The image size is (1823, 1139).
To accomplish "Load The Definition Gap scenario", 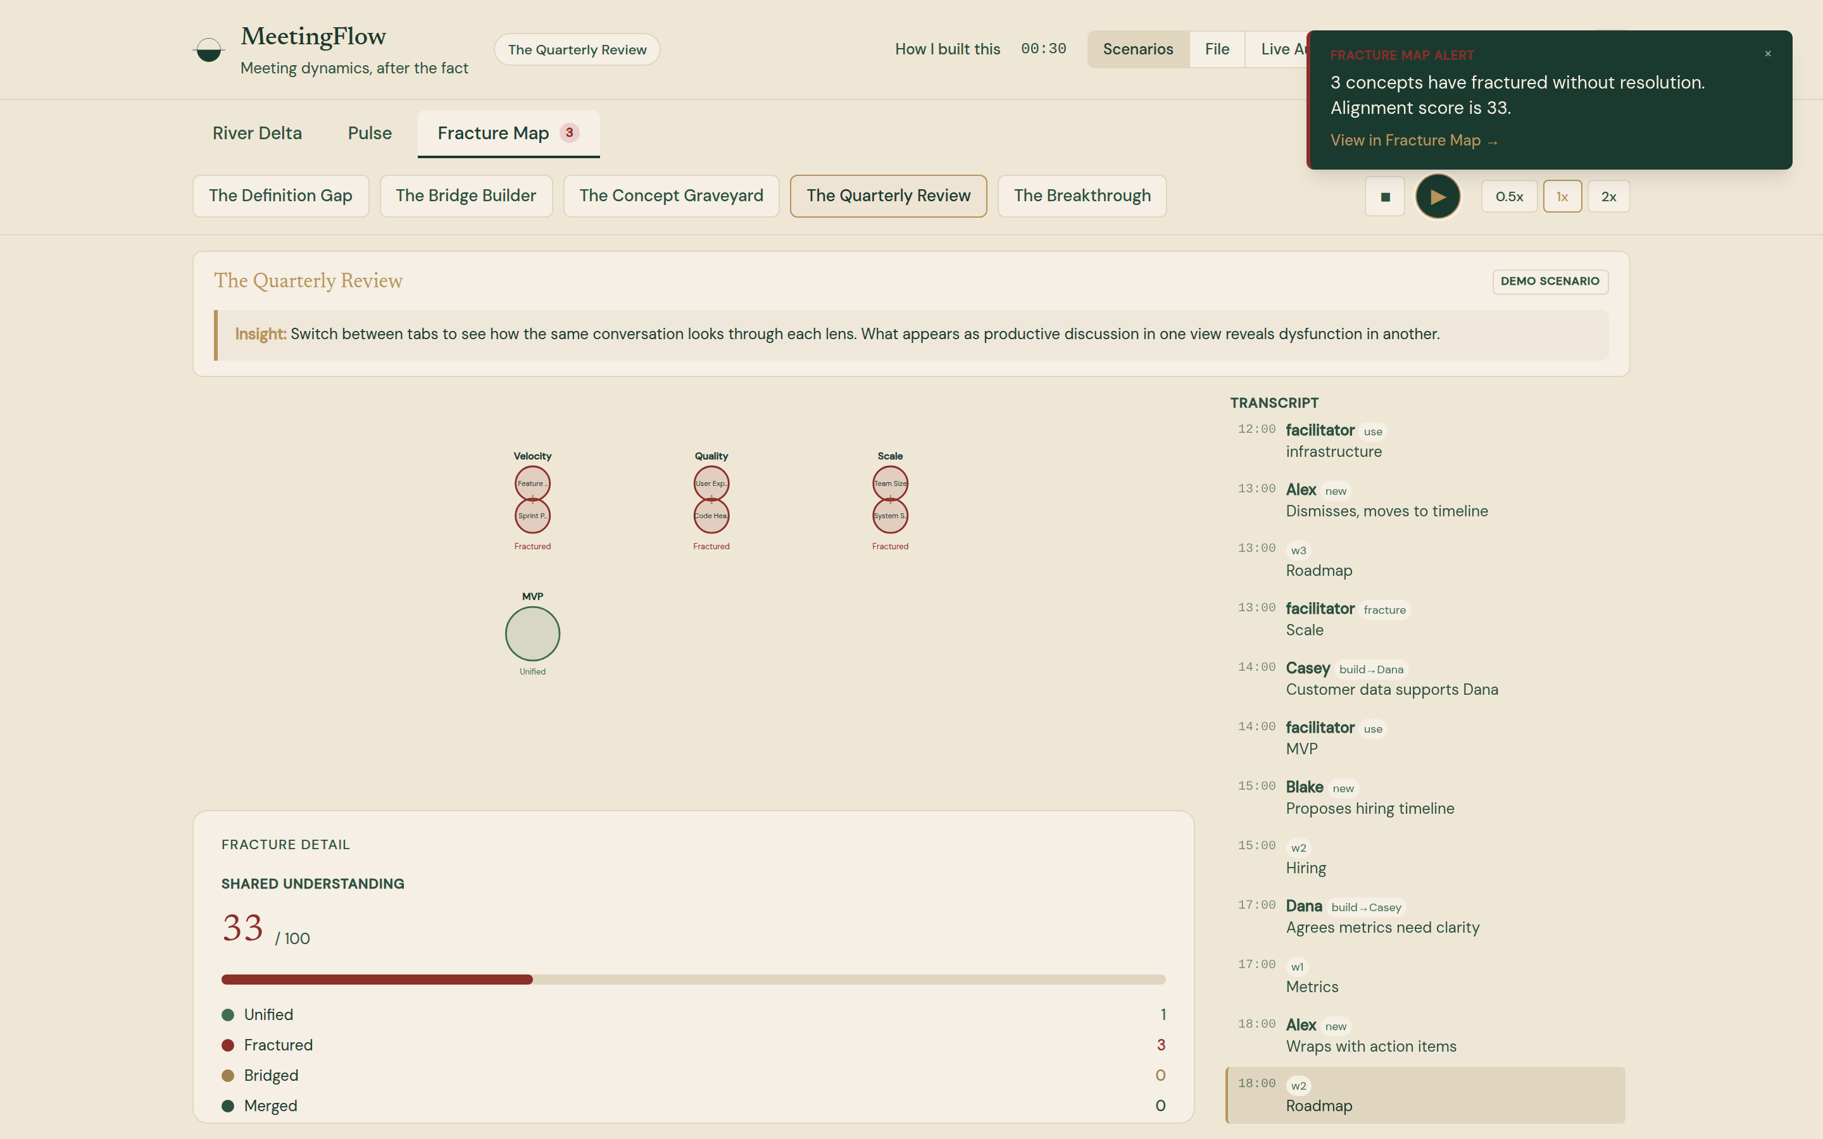I will click(x=281, y=196).
